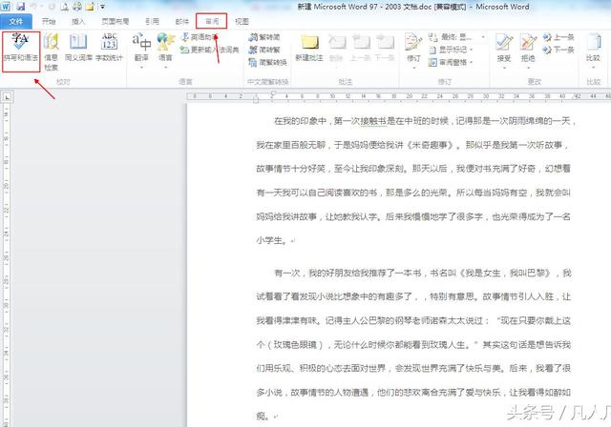Click the horizontal ruler above the document
This screenshot has width=611, height=427.
tap(398, 96)
